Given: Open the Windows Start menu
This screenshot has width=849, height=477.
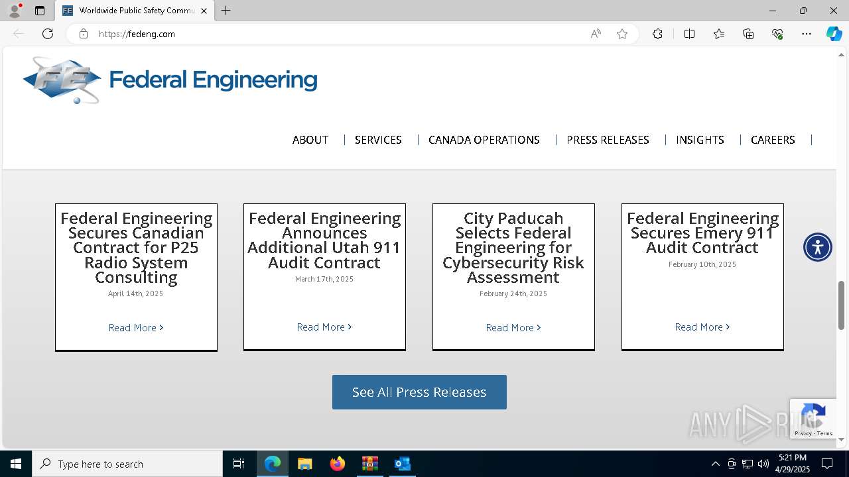Looking at the screenshot, I should pyautogui.click(x=16, y=464).
